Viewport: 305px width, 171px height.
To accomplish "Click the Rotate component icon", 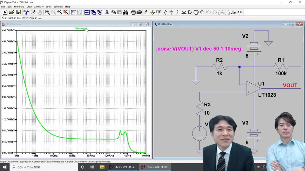I will (x=221, y=12).
